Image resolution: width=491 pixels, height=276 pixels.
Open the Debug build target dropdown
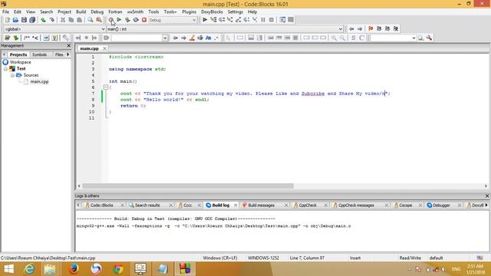(194, 20)
